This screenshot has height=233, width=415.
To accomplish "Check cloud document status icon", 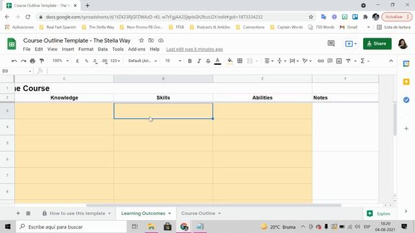I will click(x=161, y=40).
